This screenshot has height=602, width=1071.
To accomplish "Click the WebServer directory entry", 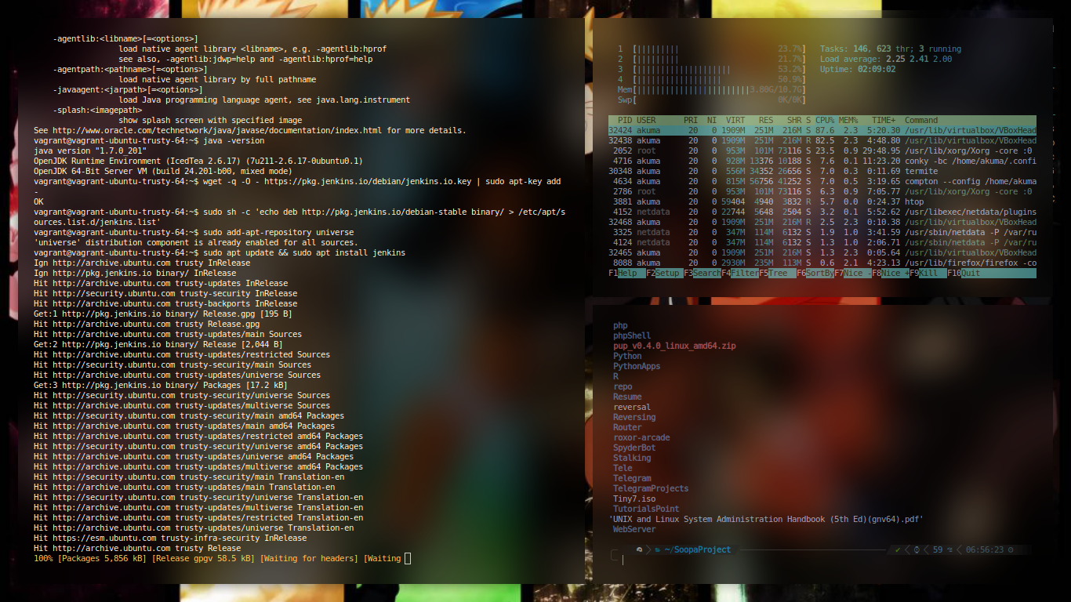I will 634,529.
